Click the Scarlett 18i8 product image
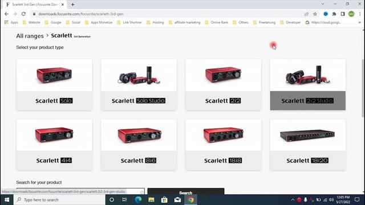This screenshot has height=205, width=365. 223,135
